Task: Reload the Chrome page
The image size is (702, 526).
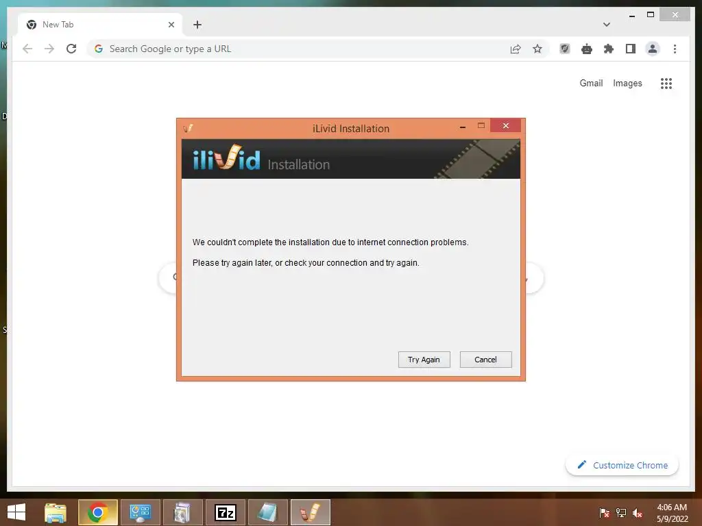Action: tap(71, 49)
